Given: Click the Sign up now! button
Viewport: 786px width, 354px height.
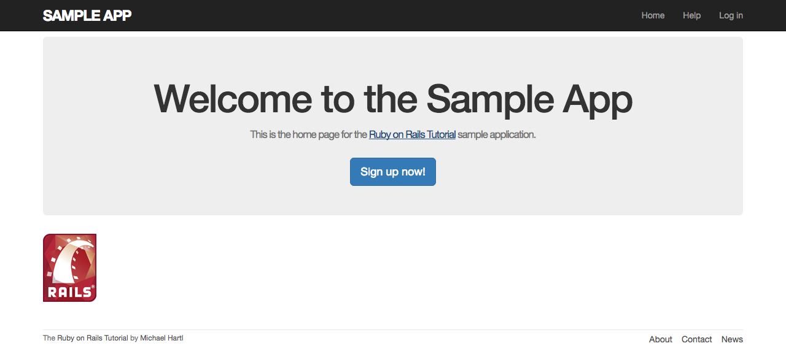Looking at the screenshot, I should tap(393, 172).
